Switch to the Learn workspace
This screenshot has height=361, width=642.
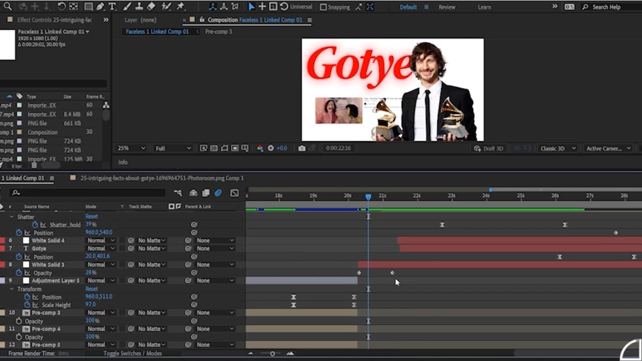pos(485,7)
